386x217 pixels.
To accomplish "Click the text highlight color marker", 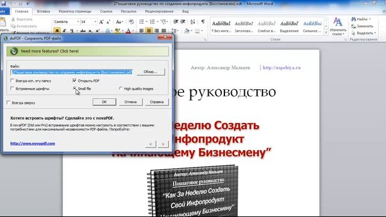I will (x=118, y=31).
